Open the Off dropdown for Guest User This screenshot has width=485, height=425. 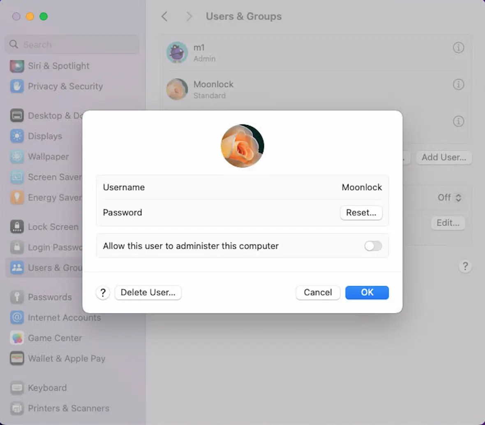449,198
